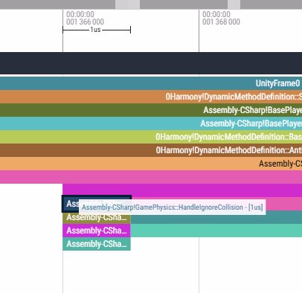Click the bottom teal Assembly-CSha… slice

pyautogui.click(x=97, y=244)
